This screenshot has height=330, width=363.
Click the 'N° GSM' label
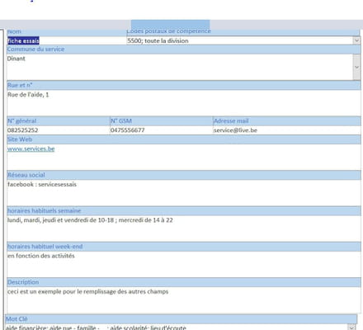tap(121, 121)
